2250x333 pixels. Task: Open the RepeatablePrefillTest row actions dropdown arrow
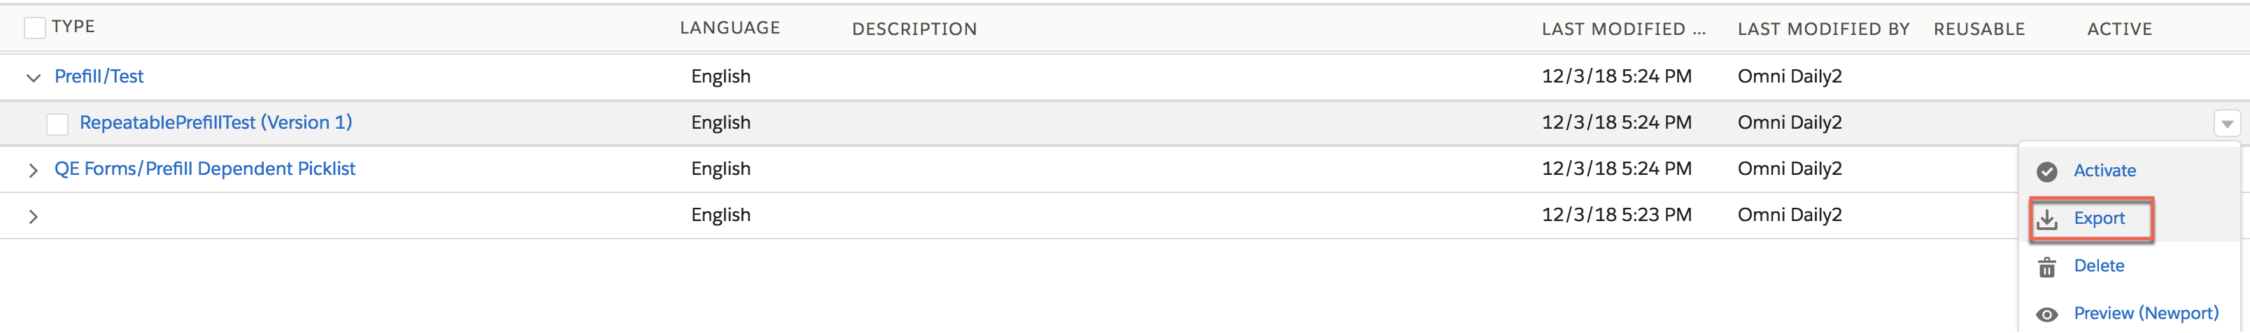coord(2226,124)
